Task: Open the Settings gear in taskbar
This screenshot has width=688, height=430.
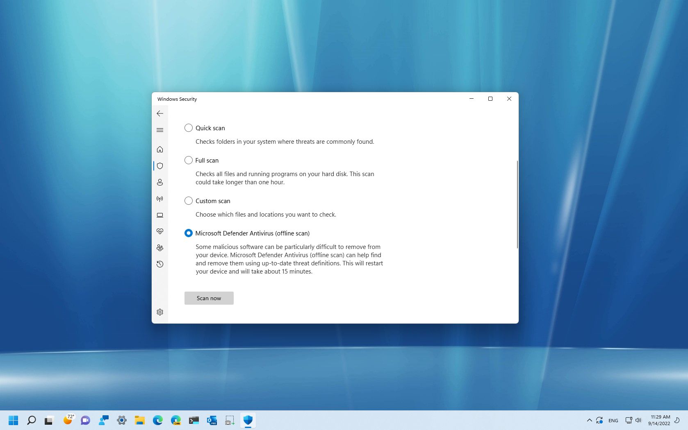Action: click(121, 420)
